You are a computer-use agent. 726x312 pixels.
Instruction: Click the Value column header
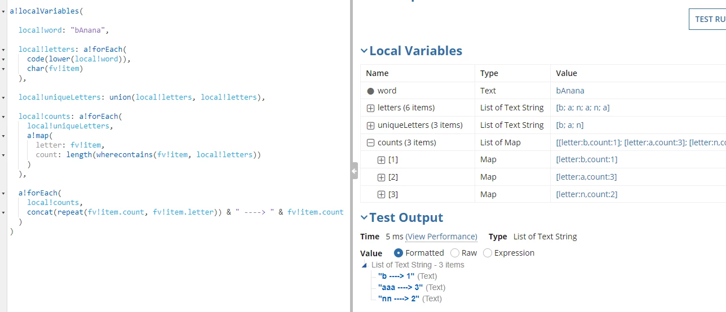click(x=566, y=73)
